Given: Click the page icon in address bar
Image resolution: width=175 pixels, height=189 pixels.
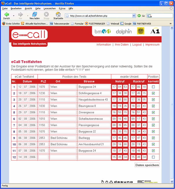Looking at the screenshot, I should click(67, 16).
